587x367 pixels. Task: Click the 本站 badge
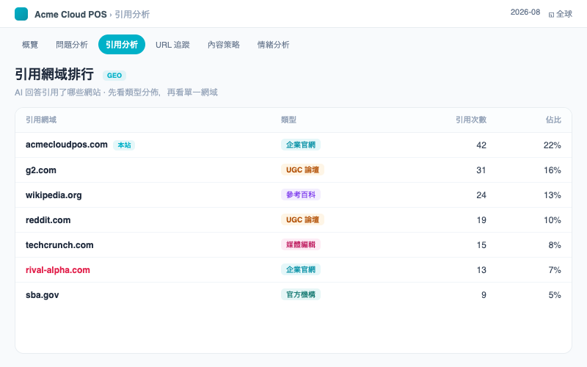[x=124, y=145]
